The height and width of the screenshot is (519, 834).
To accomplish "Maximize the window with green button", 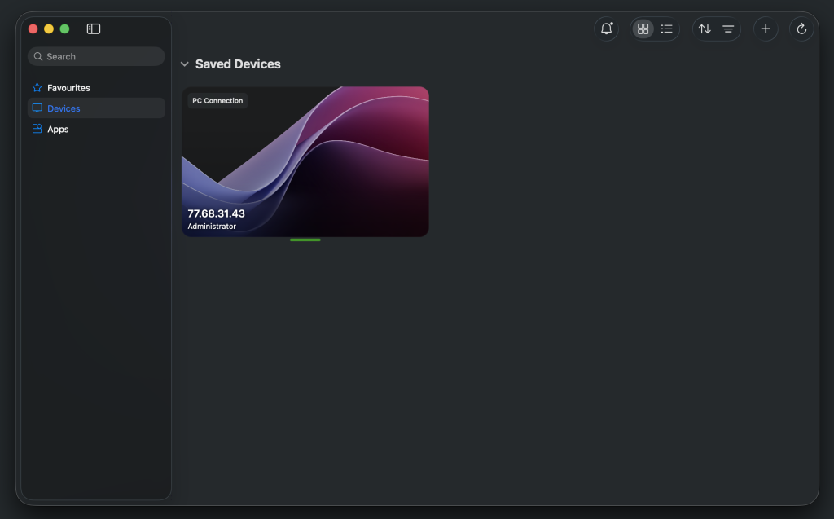I will pos(65,29).
